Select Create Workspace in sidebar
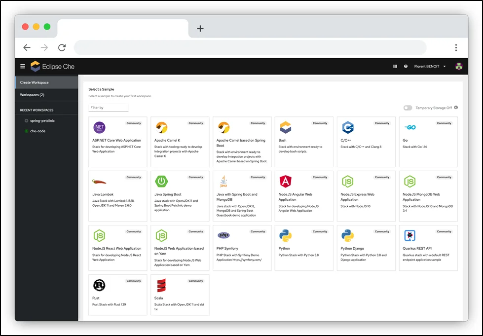This screenshot has height=336, width=483. click(46, 82)
